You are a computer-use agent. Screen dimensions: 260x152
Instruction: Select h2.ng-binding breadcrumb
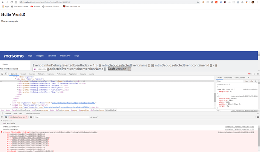click(x=111, y=110)
